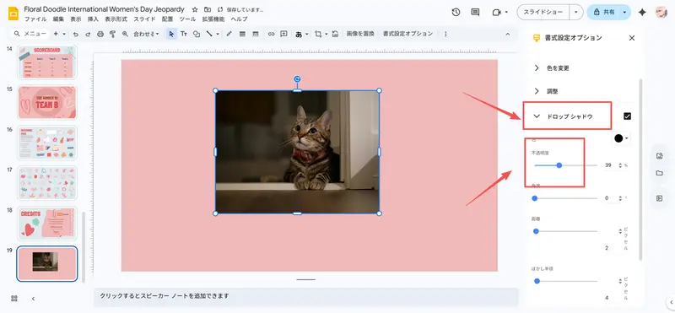Click the new slide plus icon
The width and height of the screenshot is (675, 313).
click(x=56, y=34)
